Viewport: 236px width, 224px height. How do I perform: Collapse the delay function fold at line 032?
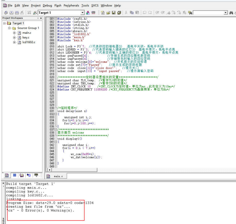[56, 114]
